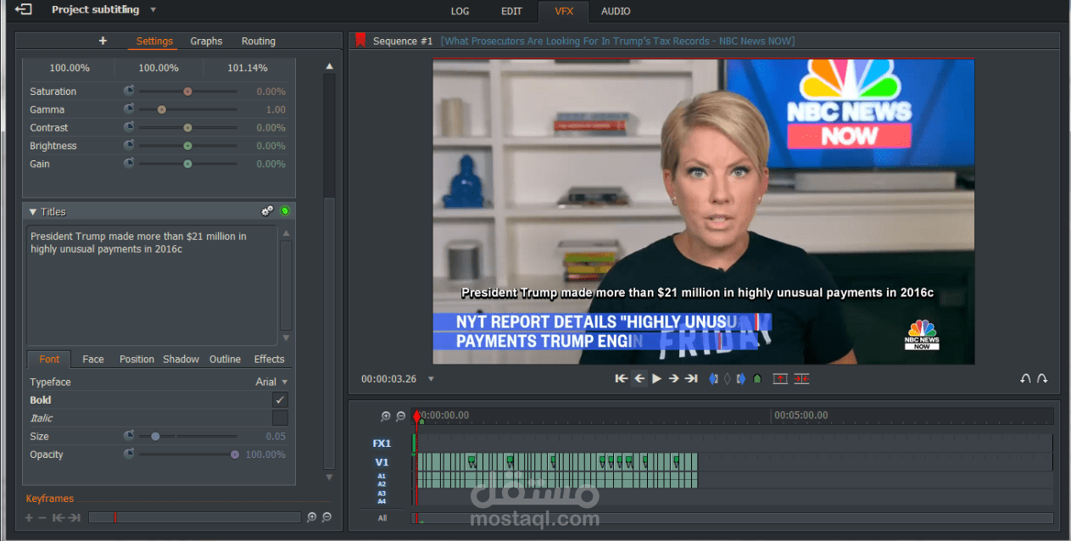
Task: Toggle keyframing for Contrast
Action: (x=129, y=127)
